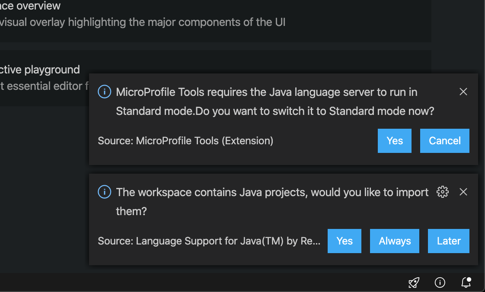Click the MicroProfile Standard mode message text
Image resolution: width=485 pixels, height=292 pixels.
(x=275, y=102)
